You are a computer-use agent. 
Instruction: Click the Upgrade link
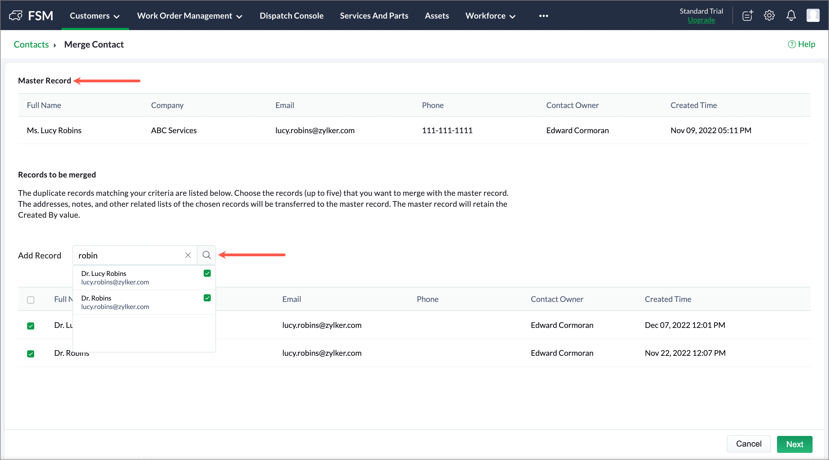[701, 20]
